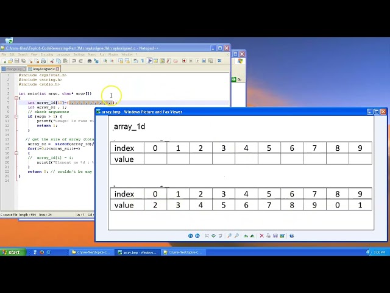Collapse the fold marker on code line 10

(16, 117)
